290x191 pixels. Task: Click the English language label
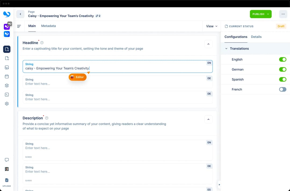tap(237, 59)
